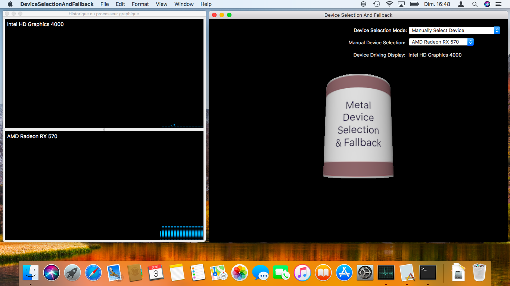Screen dimensions: 510x286
Task: Click the Manual Device Selection label
Action: [377, 42]
